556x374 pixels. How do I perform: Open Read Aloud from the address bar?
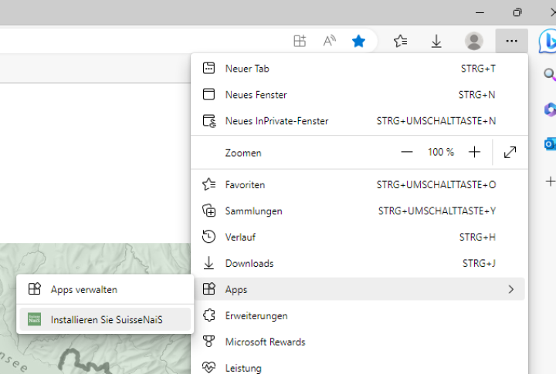(x=330, y=41)
